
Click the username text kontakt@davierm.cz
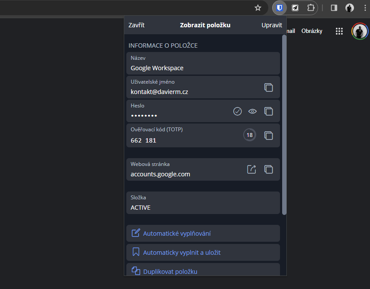coord(159,92)
